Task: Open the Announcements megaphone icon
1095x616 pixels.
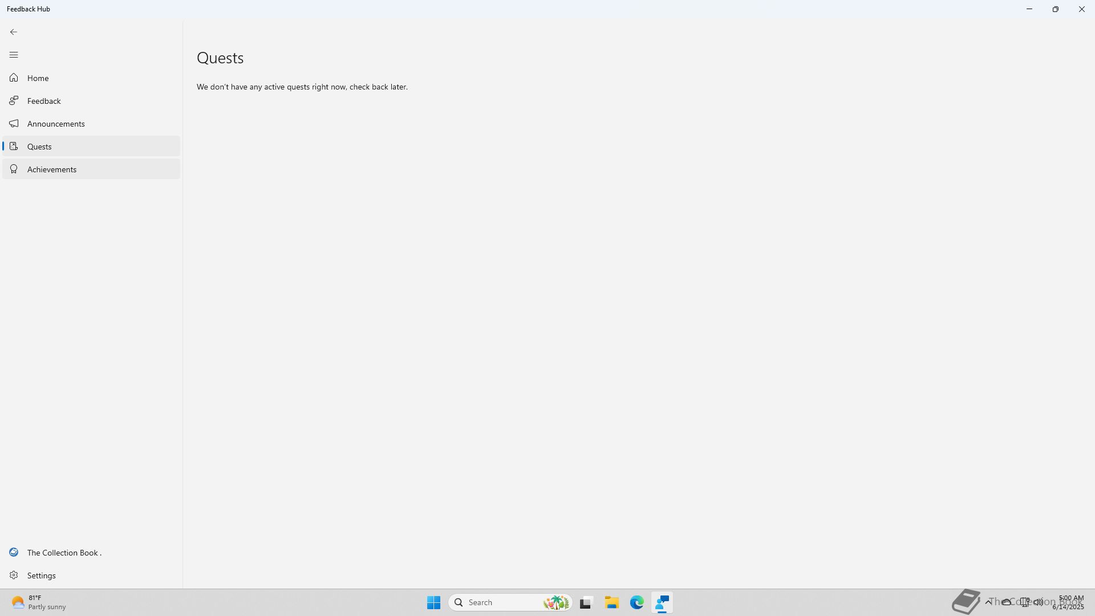Action: [x=14, y=124]
